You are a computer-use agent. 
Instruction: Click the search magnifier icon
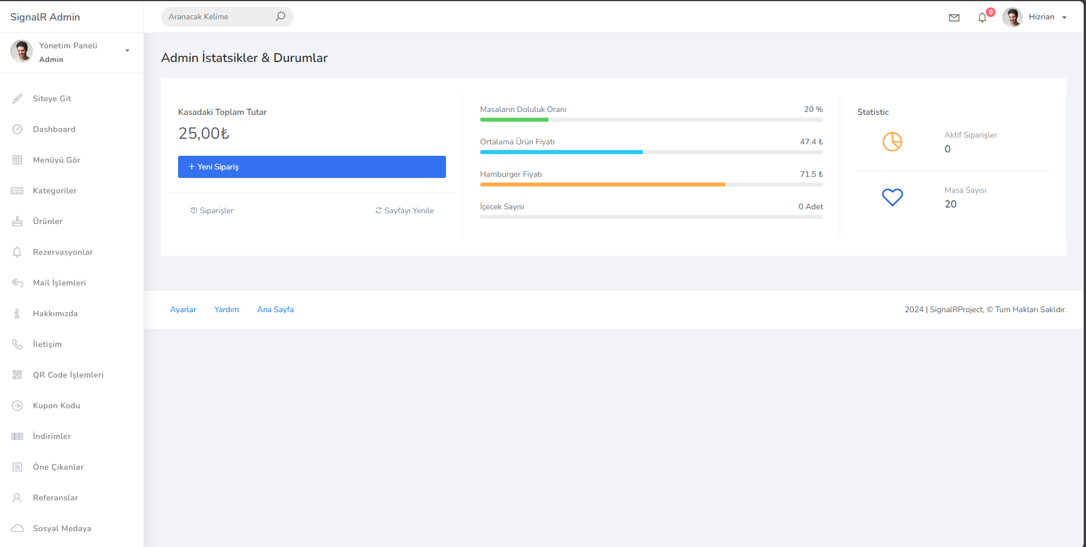point(280,16)
